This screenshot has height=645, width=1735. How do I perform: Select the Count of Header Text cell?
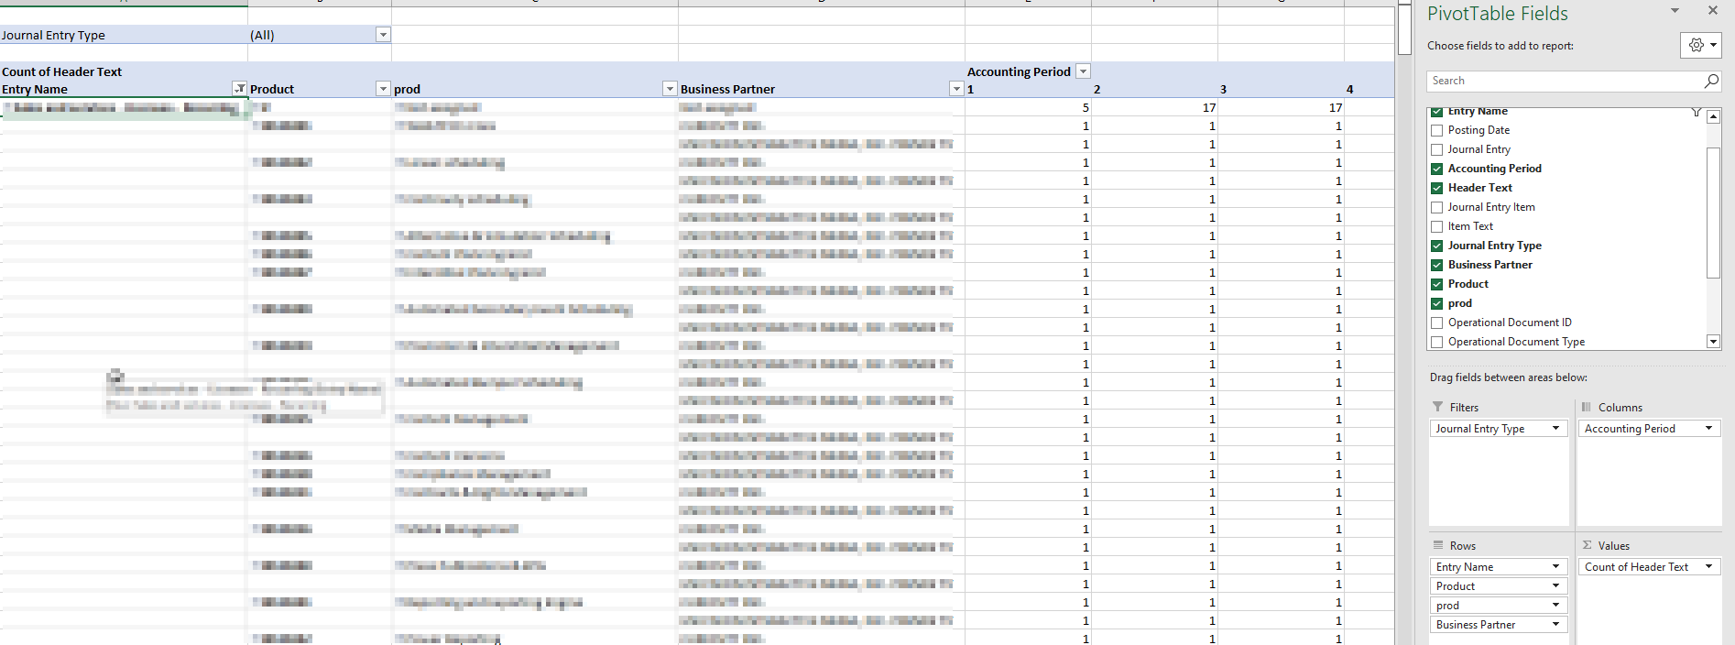(124, 71)
